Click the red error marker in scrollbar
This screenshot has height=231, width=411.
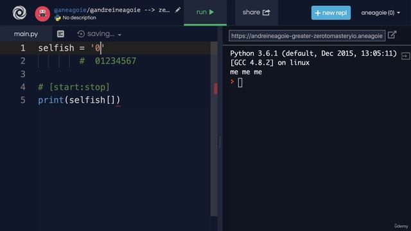tap(216, 89)
